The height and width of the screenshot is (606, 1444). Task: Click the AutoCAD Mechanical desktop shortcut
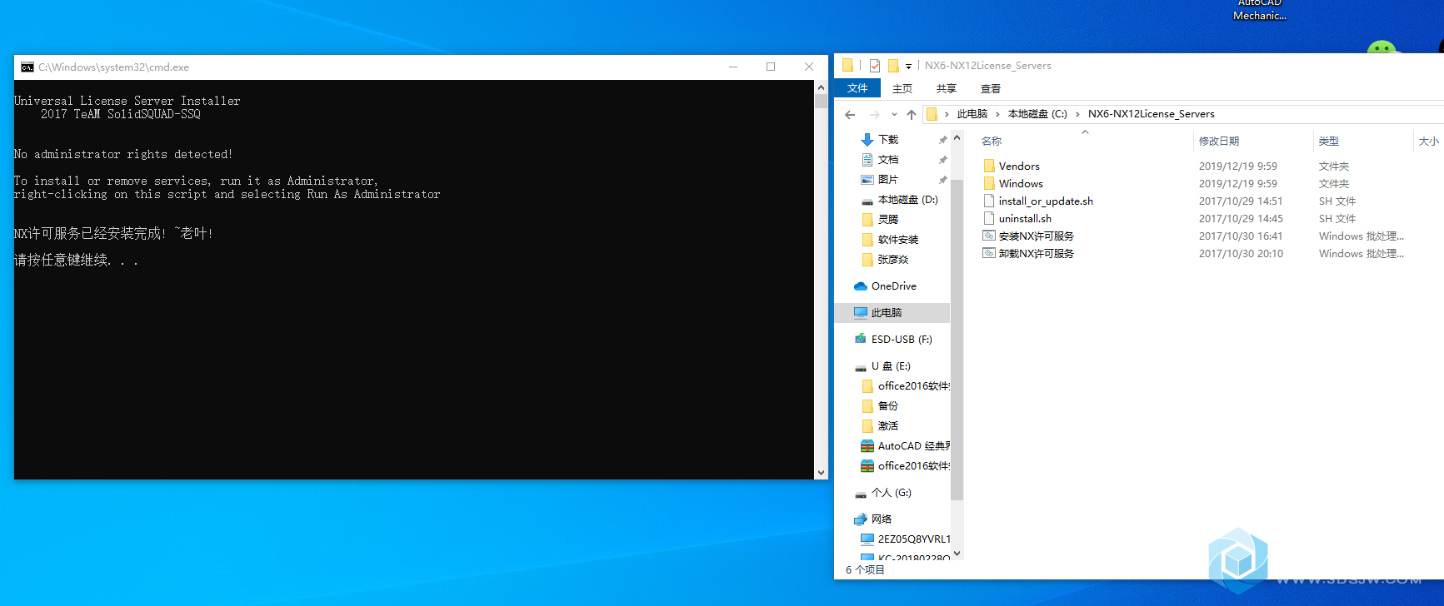[x=1260, y=10]
